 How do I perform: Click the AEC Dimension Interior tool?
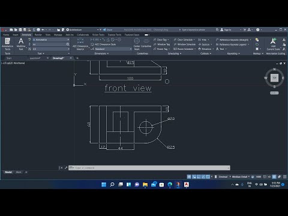click(80, 44)
